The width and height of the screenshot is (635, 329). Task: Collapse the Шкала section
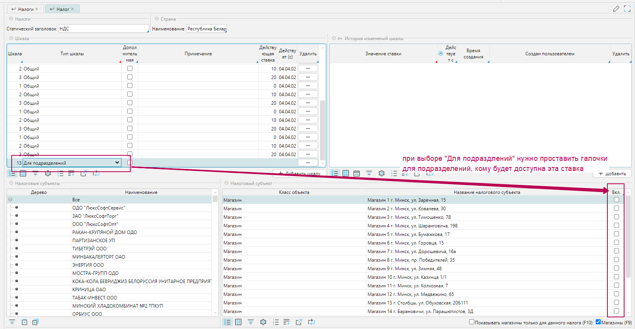(11, 38)
